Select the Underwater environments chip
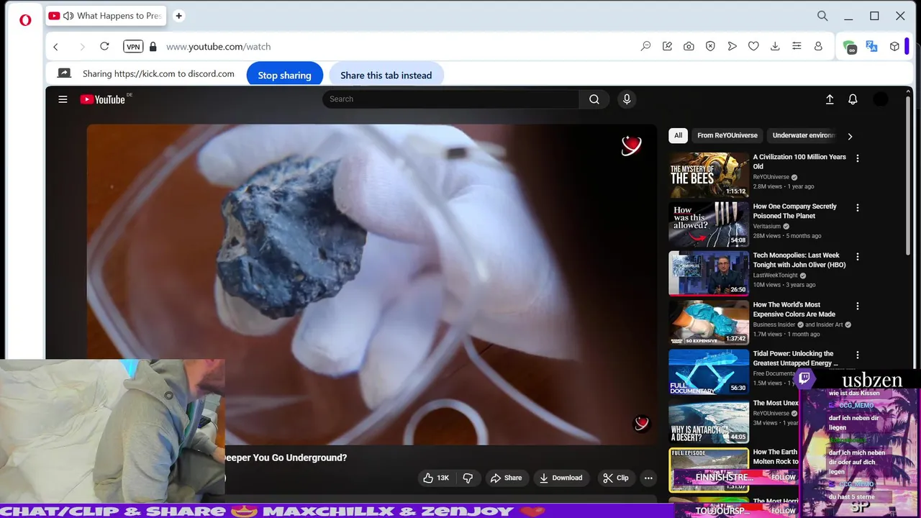This screenshot has height=518, width=921. click(804, 135)
